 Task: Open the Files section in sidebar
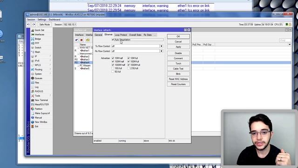pyautogui.click(x=37, y=83)
